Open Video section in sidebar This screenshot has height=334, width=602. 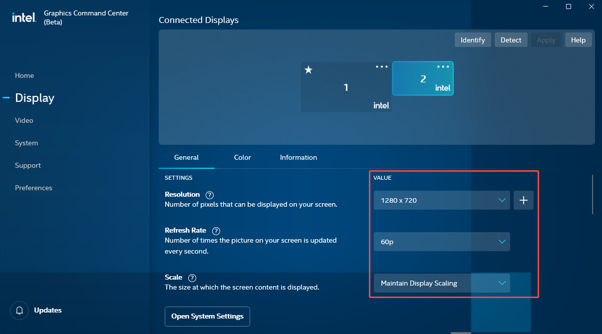24,120
